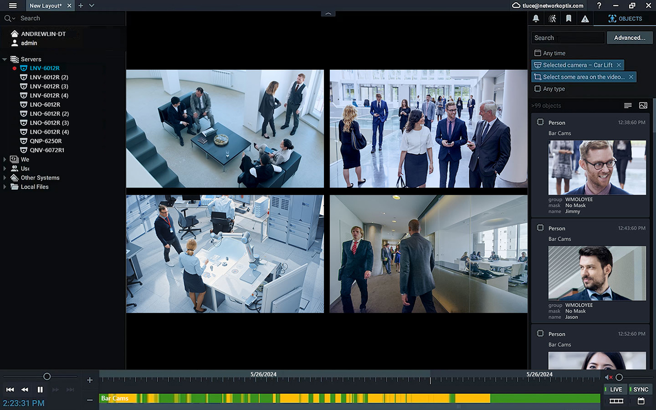The height and width of the screenshot is (410, 656).
Task: Open the timeline calendar icon
Action: click(x=641, y=401)
